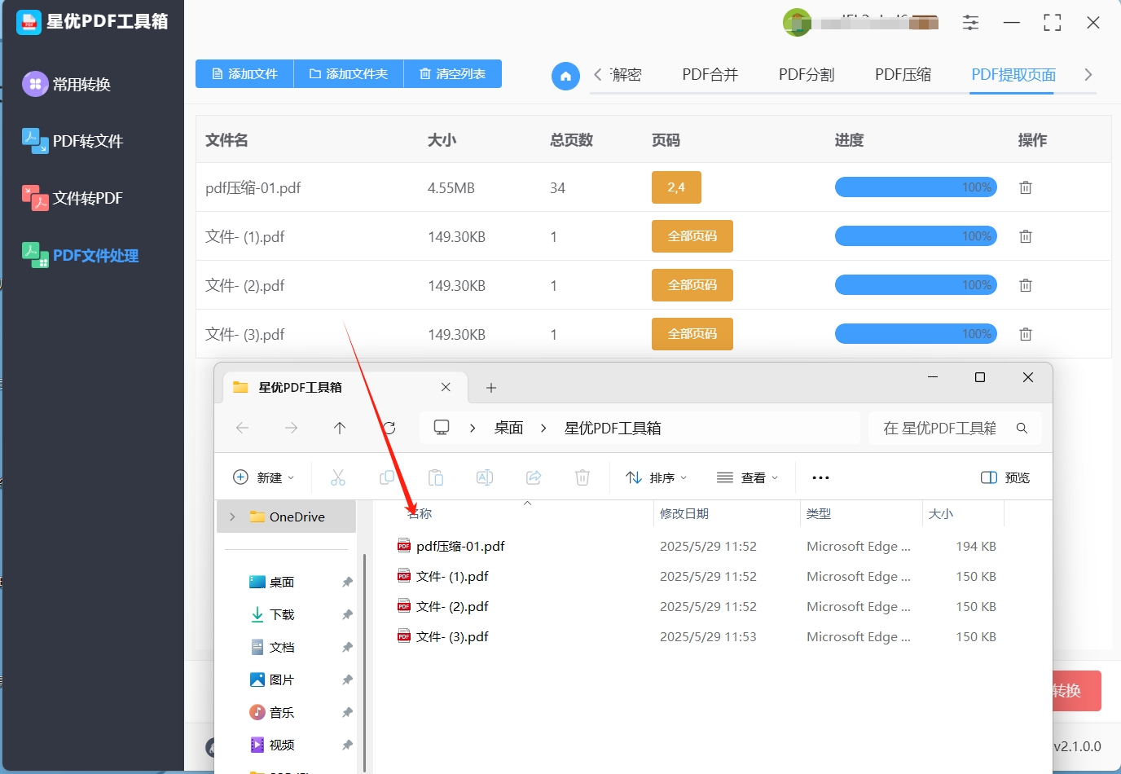Click the Cut scissors icon in Explorer
The height and width of the screenshot is (774, 1121).
click(x=338, y=477)
